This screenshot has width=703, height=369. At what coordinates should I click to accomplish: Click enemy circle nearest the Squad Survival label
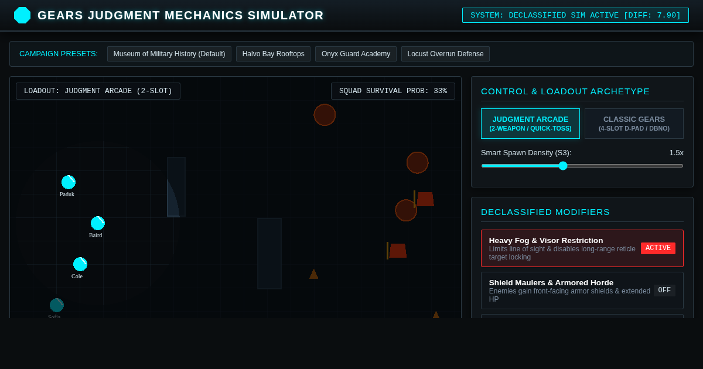pyautogui.click(x=325, y=115)
